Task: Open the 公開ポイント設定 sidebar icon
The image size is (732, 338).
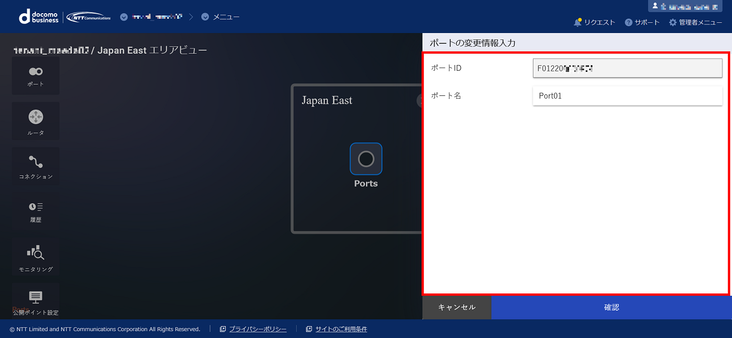Action: 35,301
